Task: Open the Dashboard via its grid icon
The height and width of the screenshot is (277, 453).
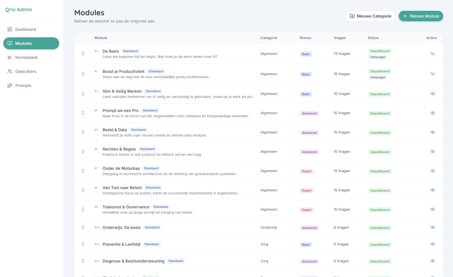Action: (10, 29)
